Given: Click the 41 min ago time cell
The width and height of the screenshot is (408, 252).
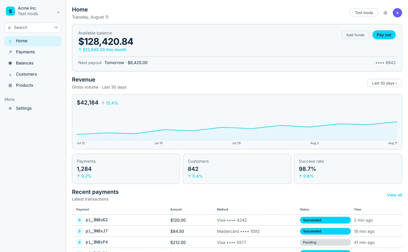Looking at the screenshot, I should pyautogui.click(x=364, y=242).
